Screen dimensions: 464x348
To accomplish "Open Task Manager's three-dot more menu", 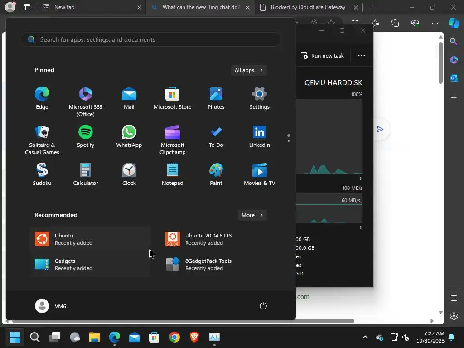I will [x=361, y=56].
